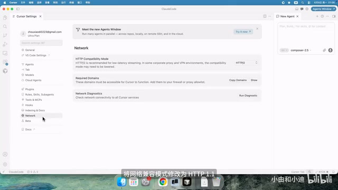The width and height of the screenshot is (338, 190).
Task: Open the settings gear in title bar
Action: [x=307, y=9]
